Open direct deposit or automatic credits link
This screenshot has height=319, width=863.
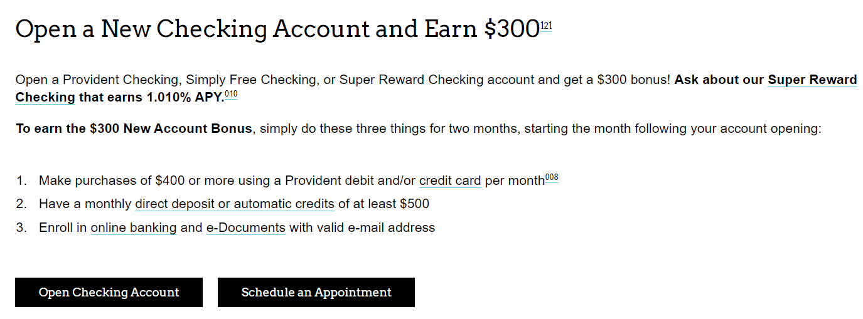click(x=235, y=204)
